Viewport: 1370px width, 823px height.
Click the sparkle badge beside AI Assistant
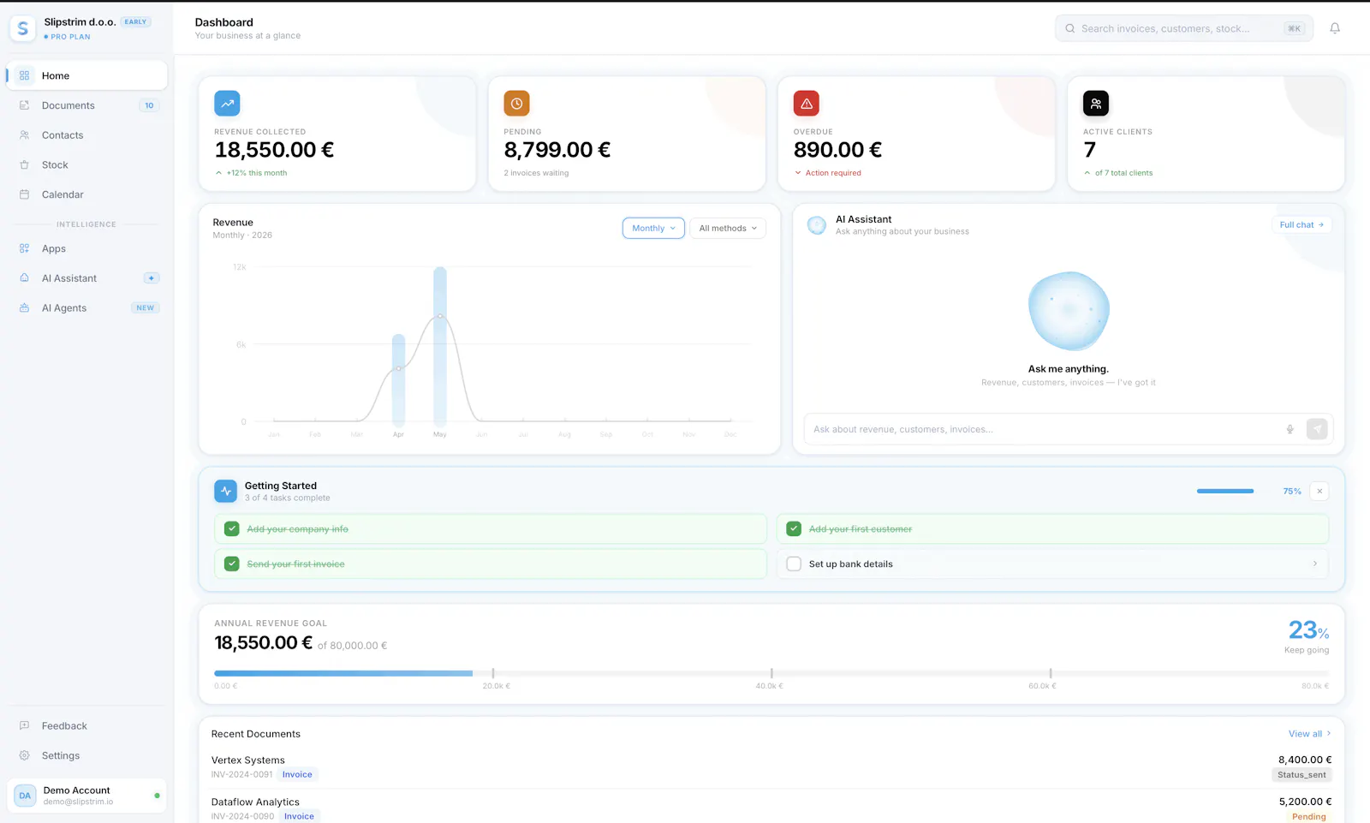[x=152, y=278]
